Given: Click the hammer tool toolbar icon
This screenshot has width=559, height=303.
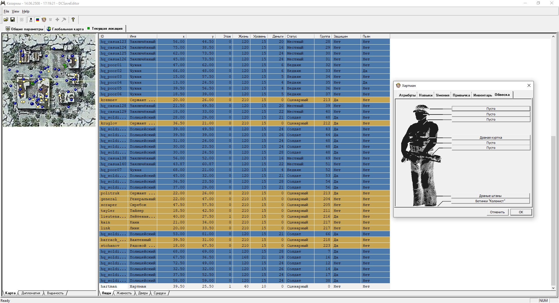Looking at the screenshot, I should coord(64,20).
